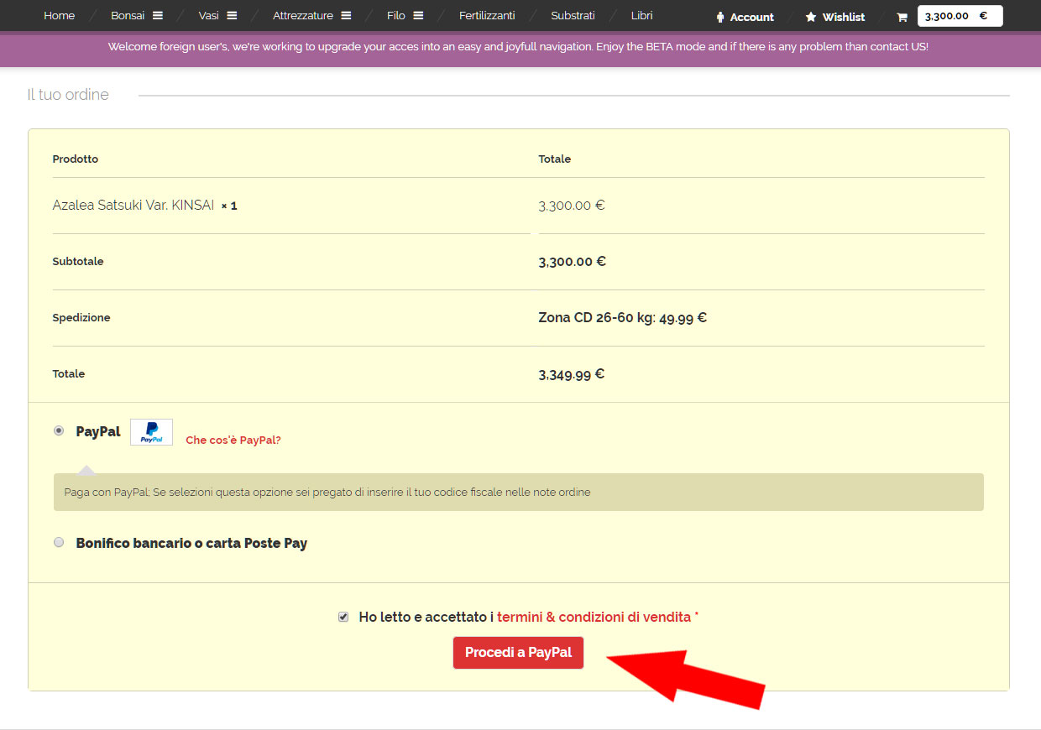1041x730 pixels.
Task: Click the product price 3,300.00 € in the KINSAI row
Action: [x=572, y=205]
